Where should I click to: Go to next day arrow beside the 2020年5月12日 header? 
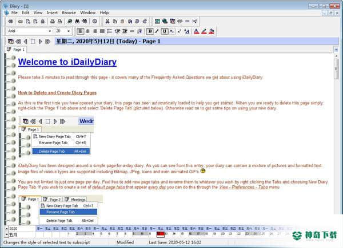(x=40, y=41)
